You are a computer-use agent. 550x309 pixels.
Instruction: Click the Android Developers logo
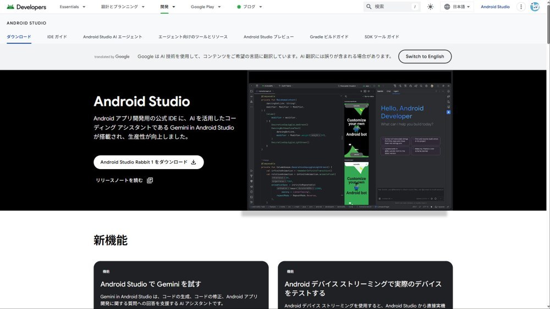(26, 7)
